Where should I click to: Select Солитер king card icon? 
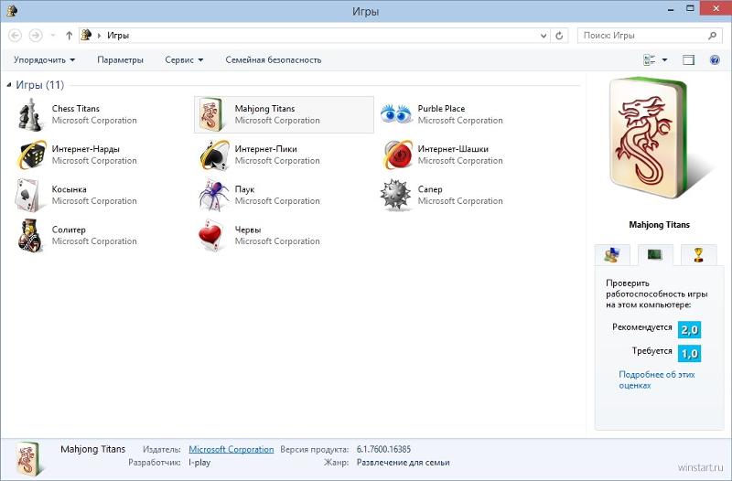(30, 235)
